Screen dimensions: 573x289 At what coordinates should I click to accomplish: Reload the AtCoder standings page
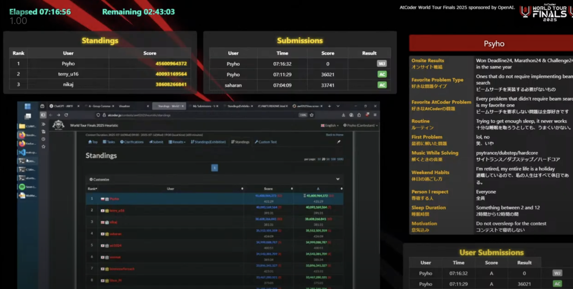(x=66, y=115)
